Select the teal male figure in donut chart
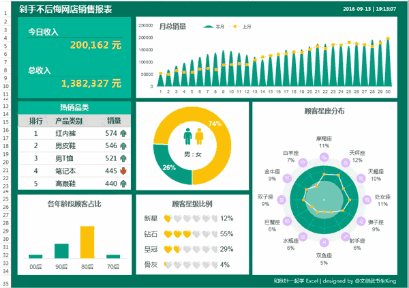Viewport: 409px width, 288px height. pyautogui.click(x=187, y=138)
